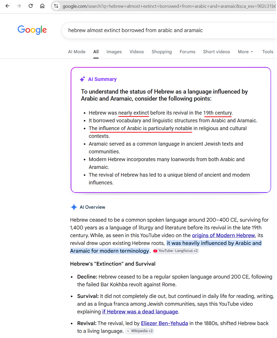Select the All results tab
Image resolution: width=277 pixels, height=338 pixels.
[x=96, y=52]
